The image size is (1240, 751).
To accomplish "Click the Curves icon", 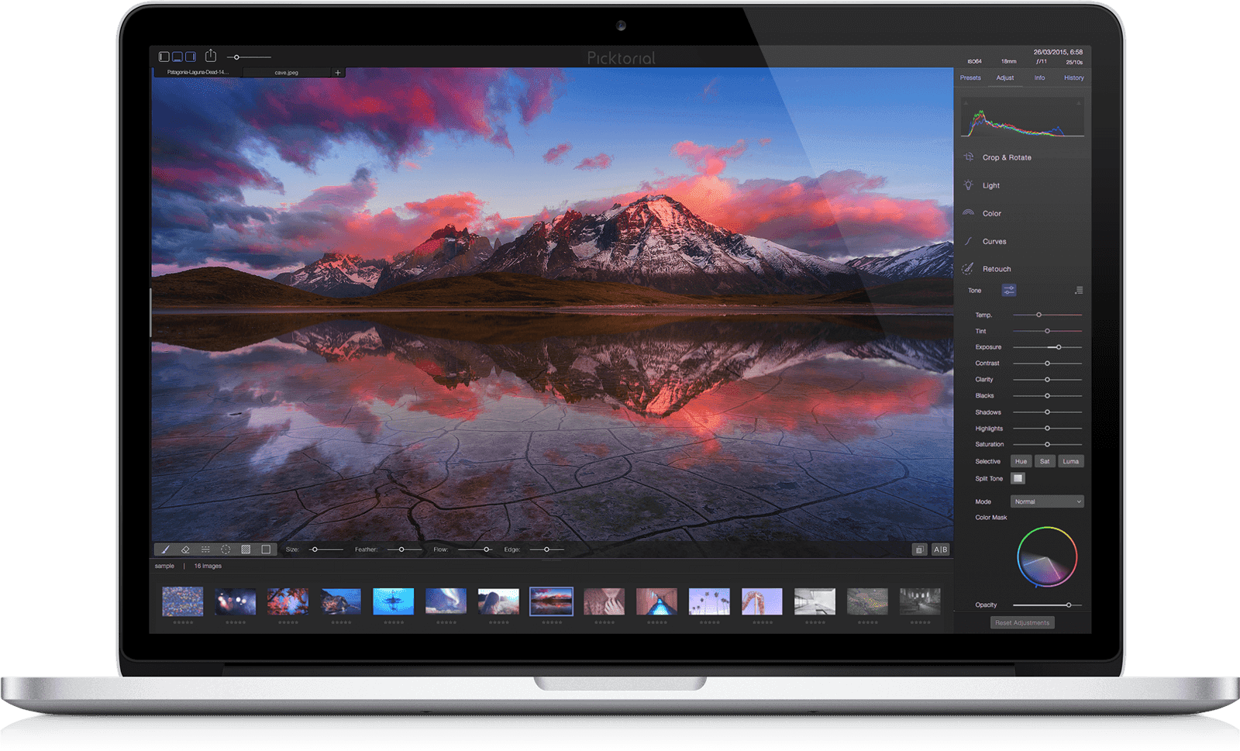I will click(967, 241).
